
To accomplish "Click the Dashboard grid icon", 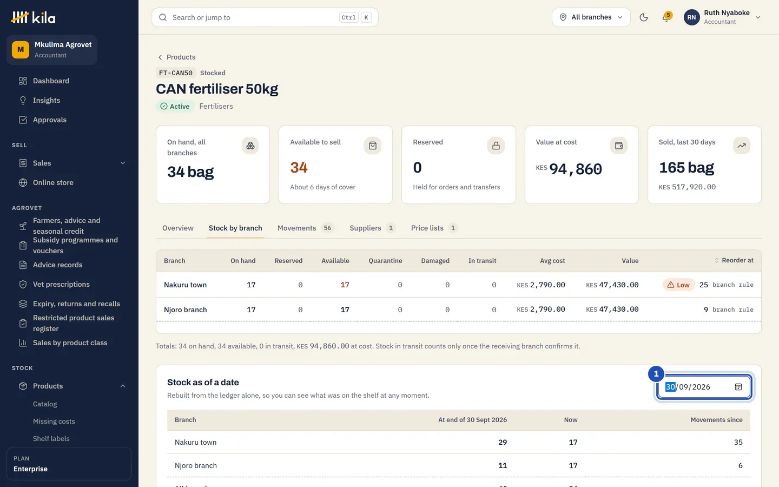I will pyautogui.click(x=23, y=81).
